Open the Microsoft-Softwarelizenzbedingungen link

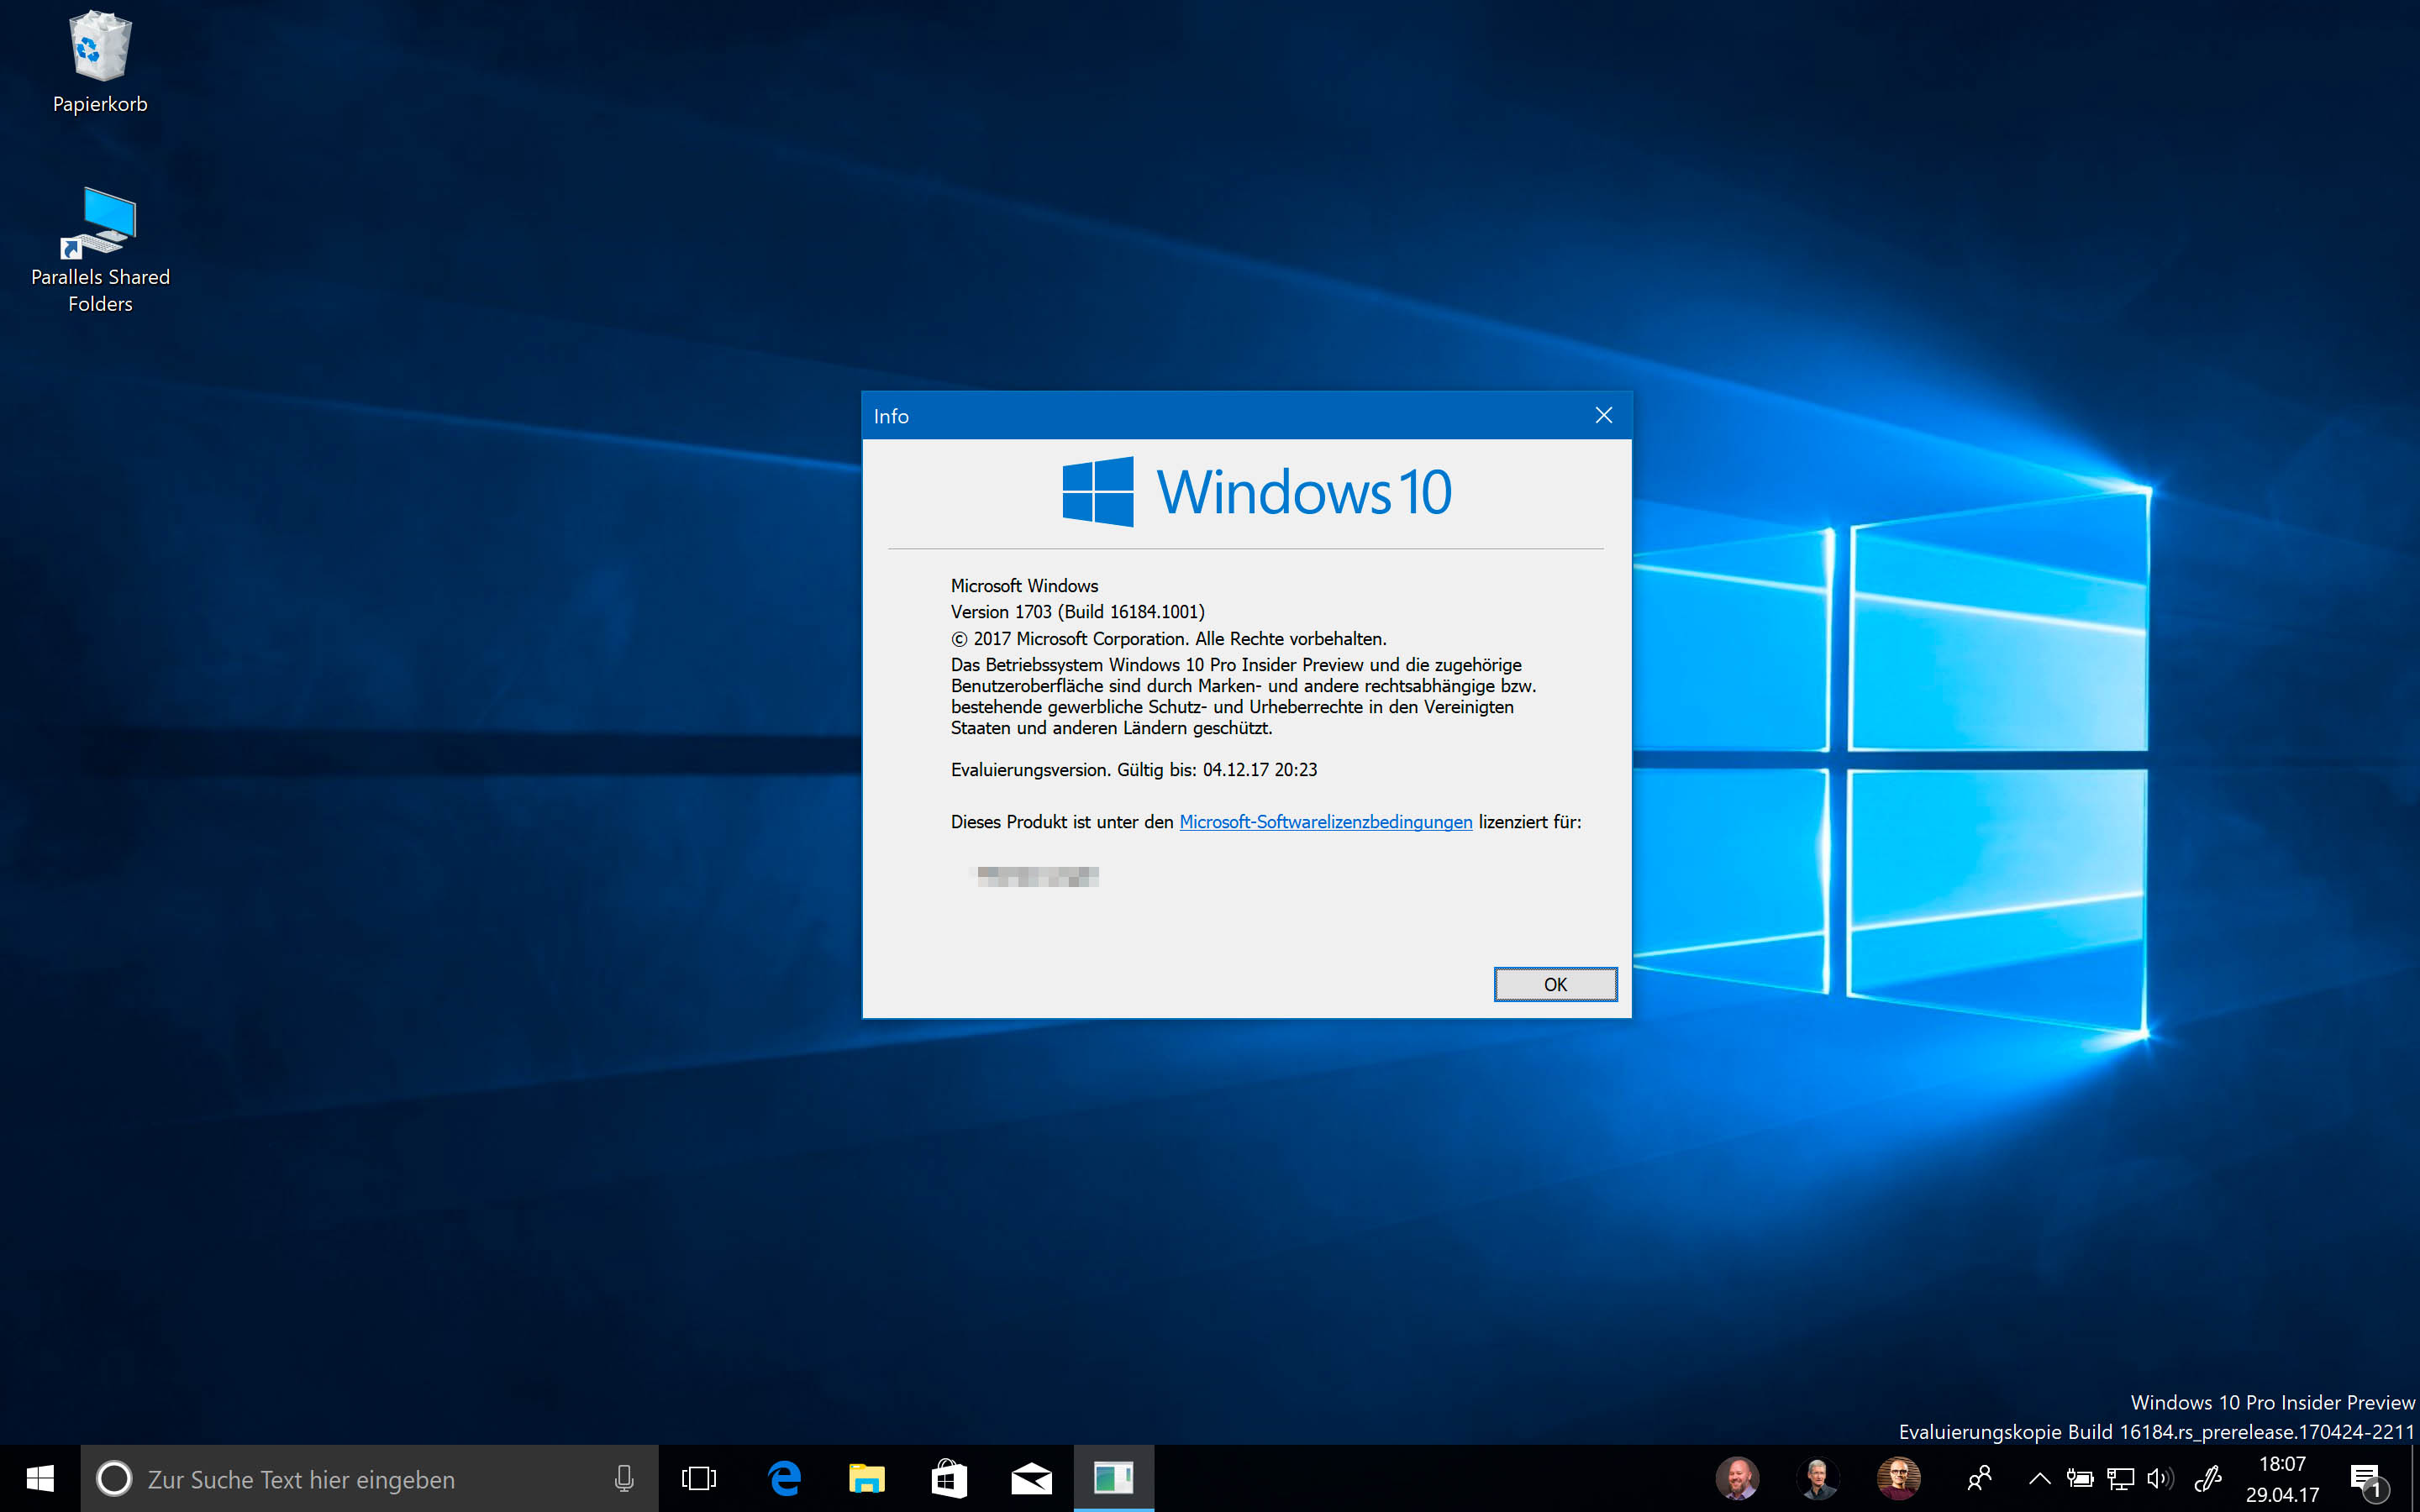1325,822
